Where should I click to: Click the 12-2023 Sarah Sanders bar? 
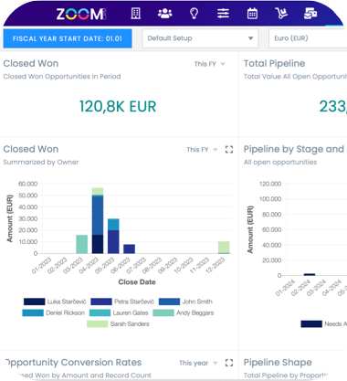(x=224, y=247)
